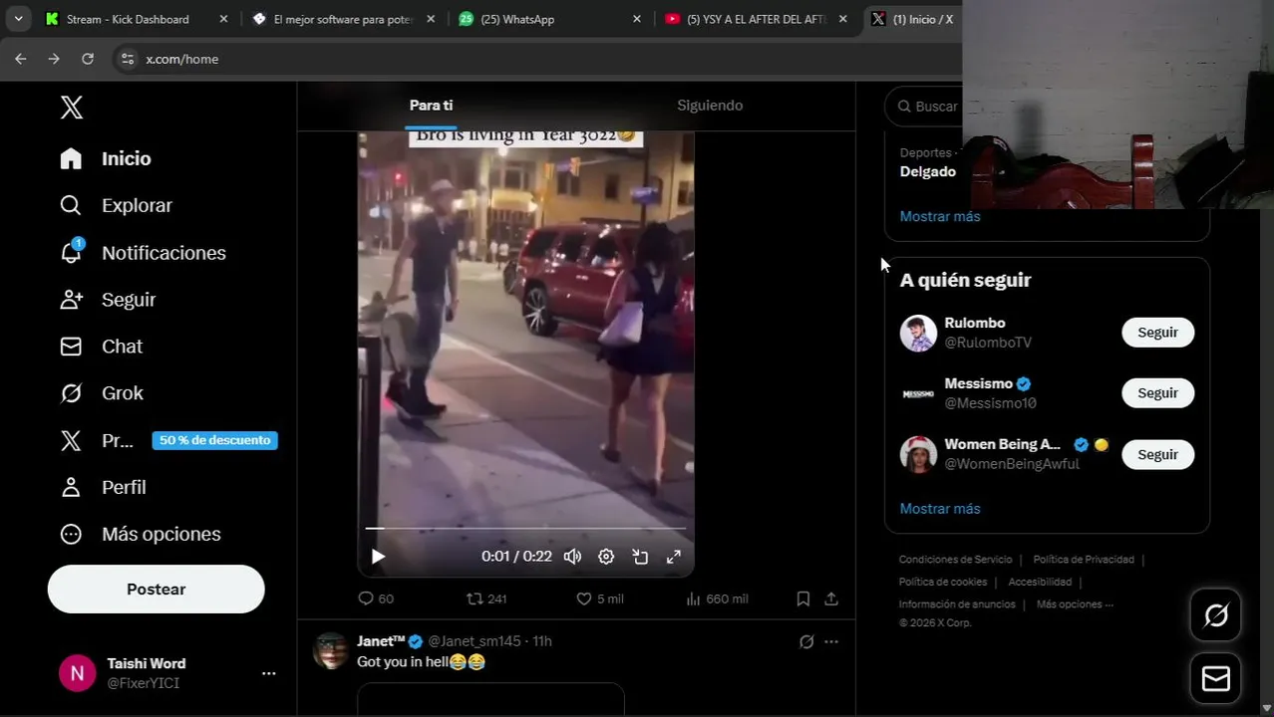Open Más opciones menu

point(140,534)
